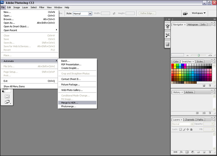Create a new layer
Screen dimensions: 217x156
(x=204, y=152)
